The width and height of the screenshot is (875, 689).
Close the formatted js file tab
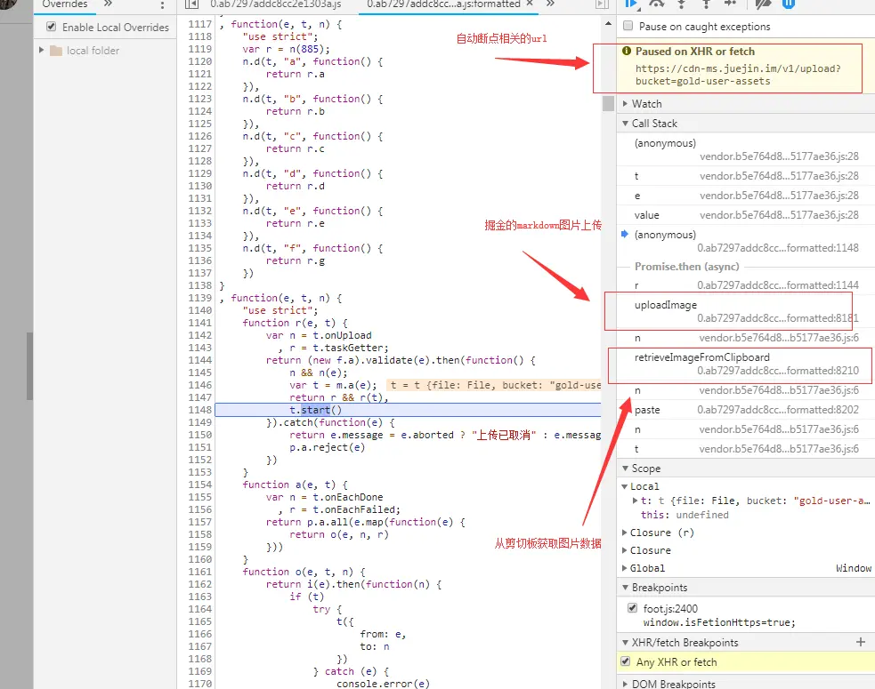pos(530,4)
